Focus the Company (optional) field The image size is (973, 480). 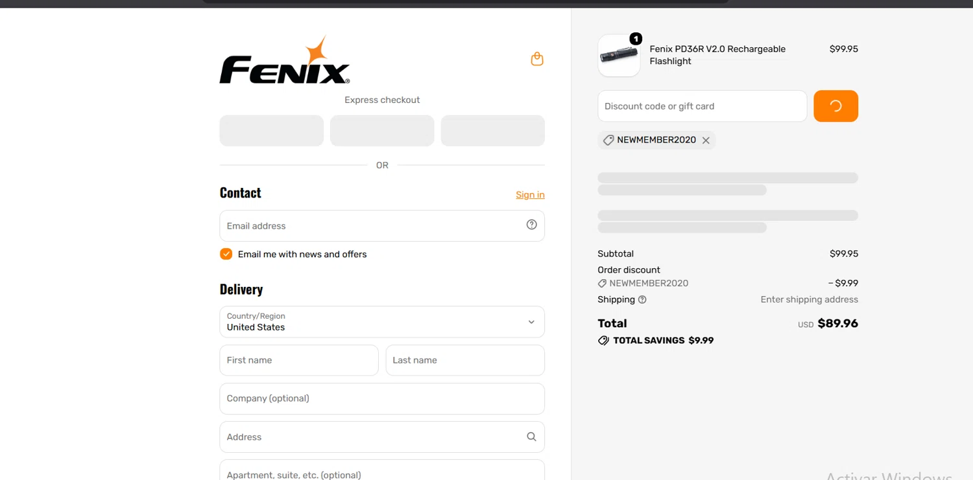click(382, 398)
